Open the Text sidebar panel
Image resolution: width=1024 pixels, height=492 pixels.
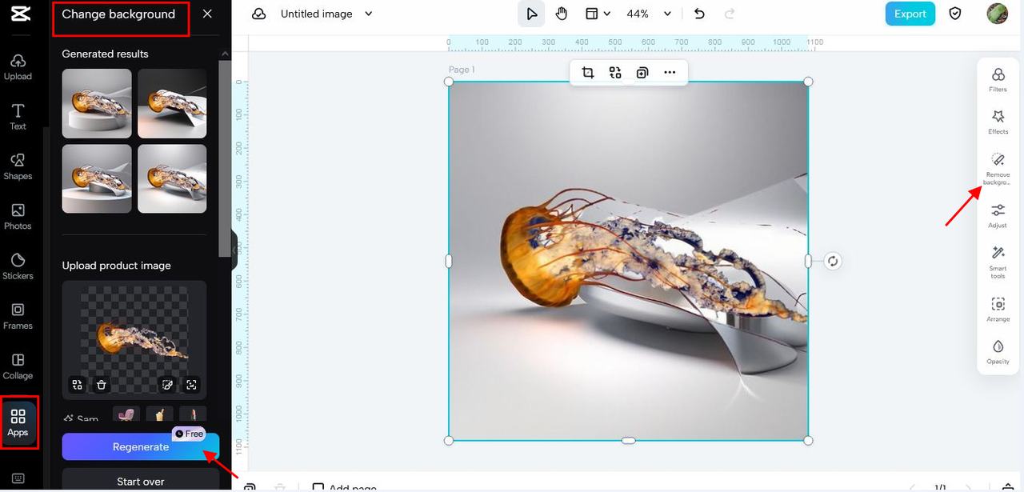click(x=18, y=117)
